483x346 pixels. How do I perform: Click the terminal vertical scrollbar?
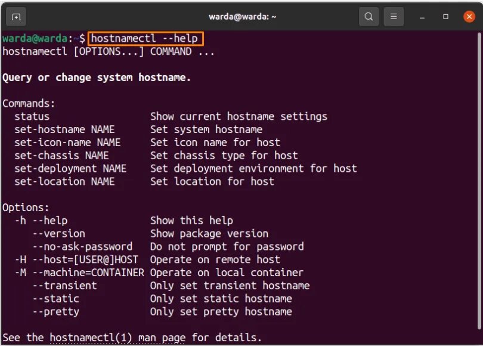click(479, 181)
